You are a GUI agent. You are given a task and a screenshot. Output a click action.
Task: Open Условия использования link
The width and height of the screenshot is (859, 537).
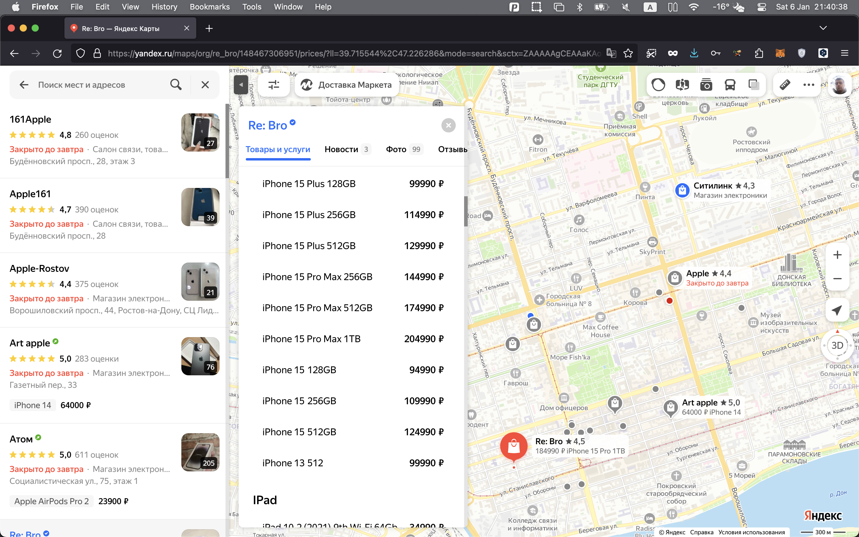[751, 532]
